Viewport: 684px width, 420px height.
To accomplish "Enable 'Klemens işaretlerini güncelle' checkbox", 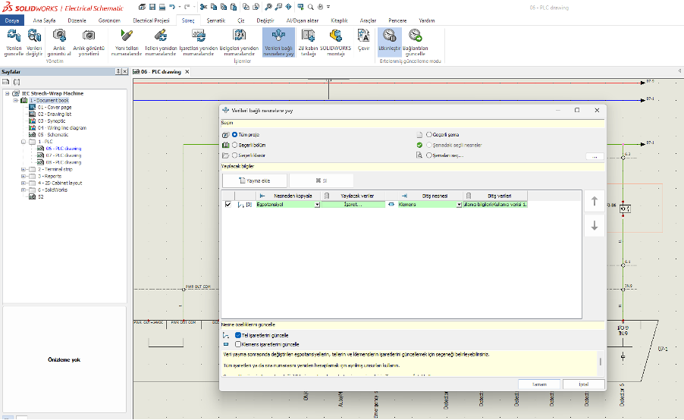I will point(238,344).
